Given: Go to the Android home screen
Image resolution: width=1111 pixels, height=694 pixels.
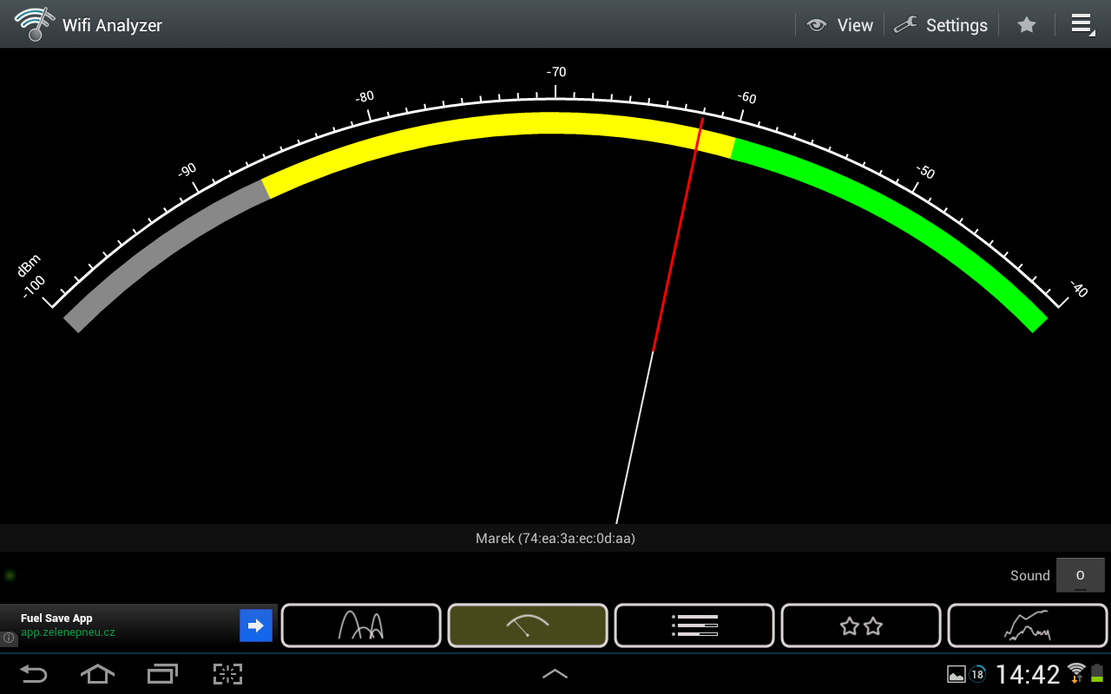Looking at the screenshot, I should (97, 673).
